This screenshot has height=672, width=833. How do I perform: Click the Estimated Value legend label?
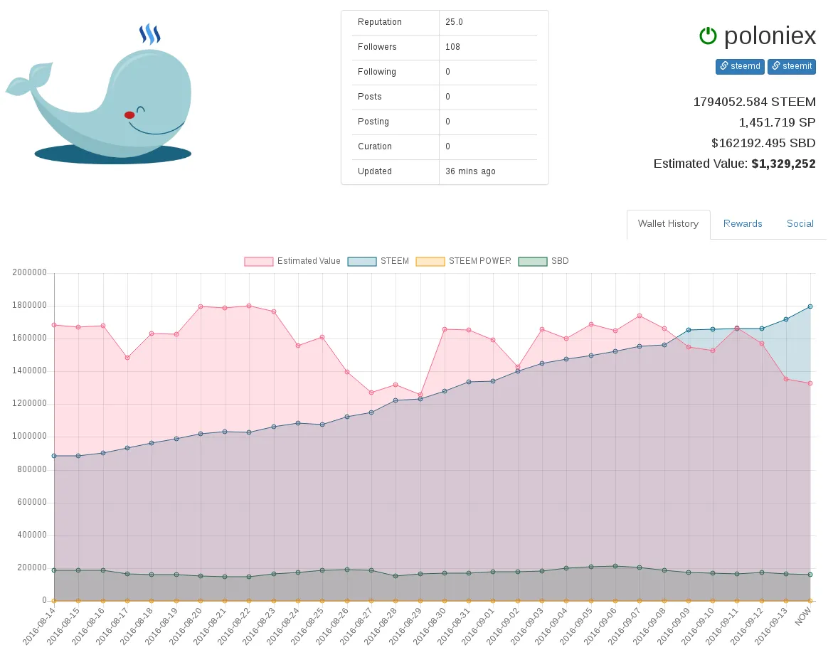(309, 261)
